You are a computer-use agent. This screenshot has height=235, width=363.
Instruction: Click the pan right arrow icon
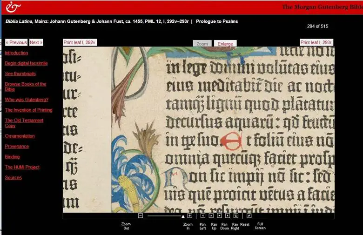click(228, 215)
